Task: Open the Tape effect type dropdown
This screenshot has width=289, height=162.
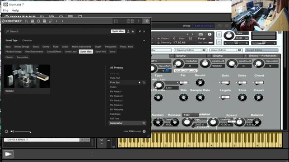Action: 190,115
